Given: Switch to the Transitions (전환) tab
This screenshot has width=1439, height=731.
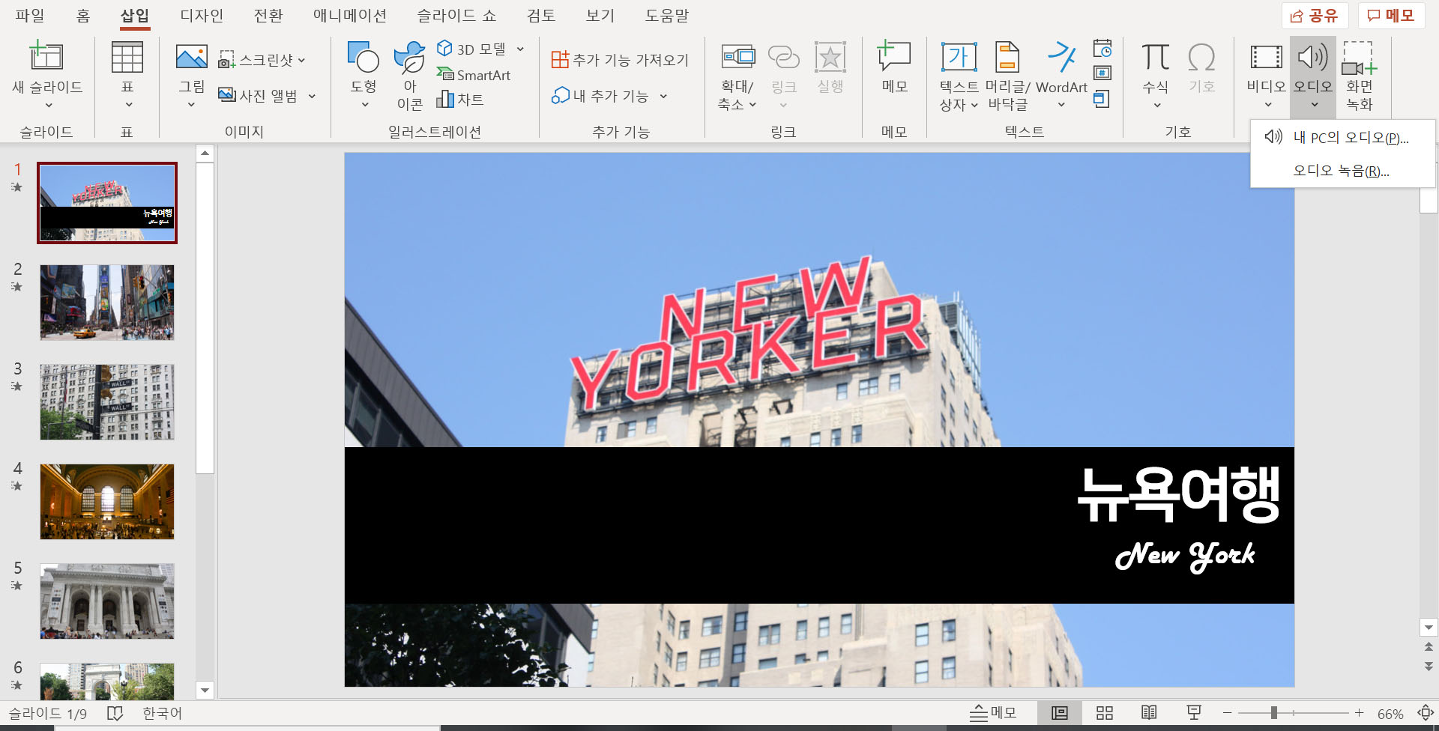Looking at the screenshot, I should pyautogui.click(x=268, y=16).
